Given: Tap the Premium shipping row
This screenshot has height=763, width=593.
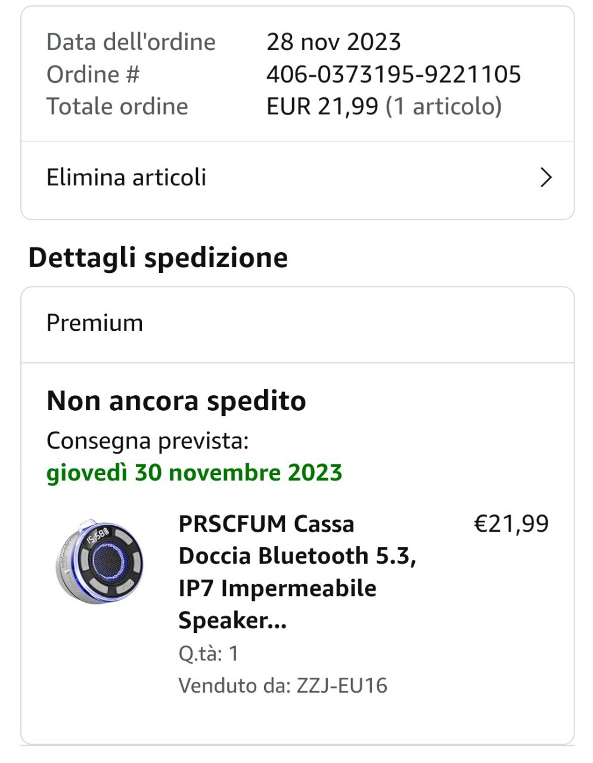Looking at the screenshot, I should [297, 324].
